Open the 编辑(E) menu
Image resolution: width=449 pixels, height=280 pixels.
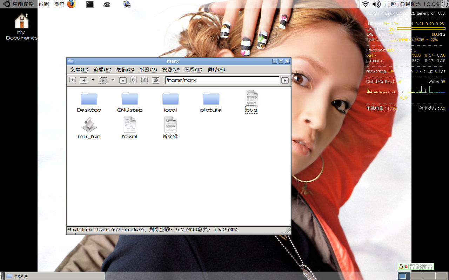point(102,70)
